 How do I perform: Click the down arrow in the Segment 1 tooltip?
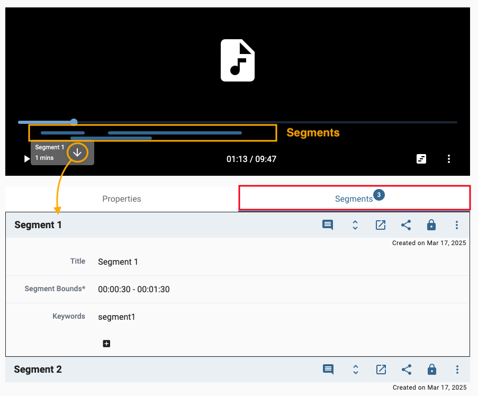(x=77, y=152)
